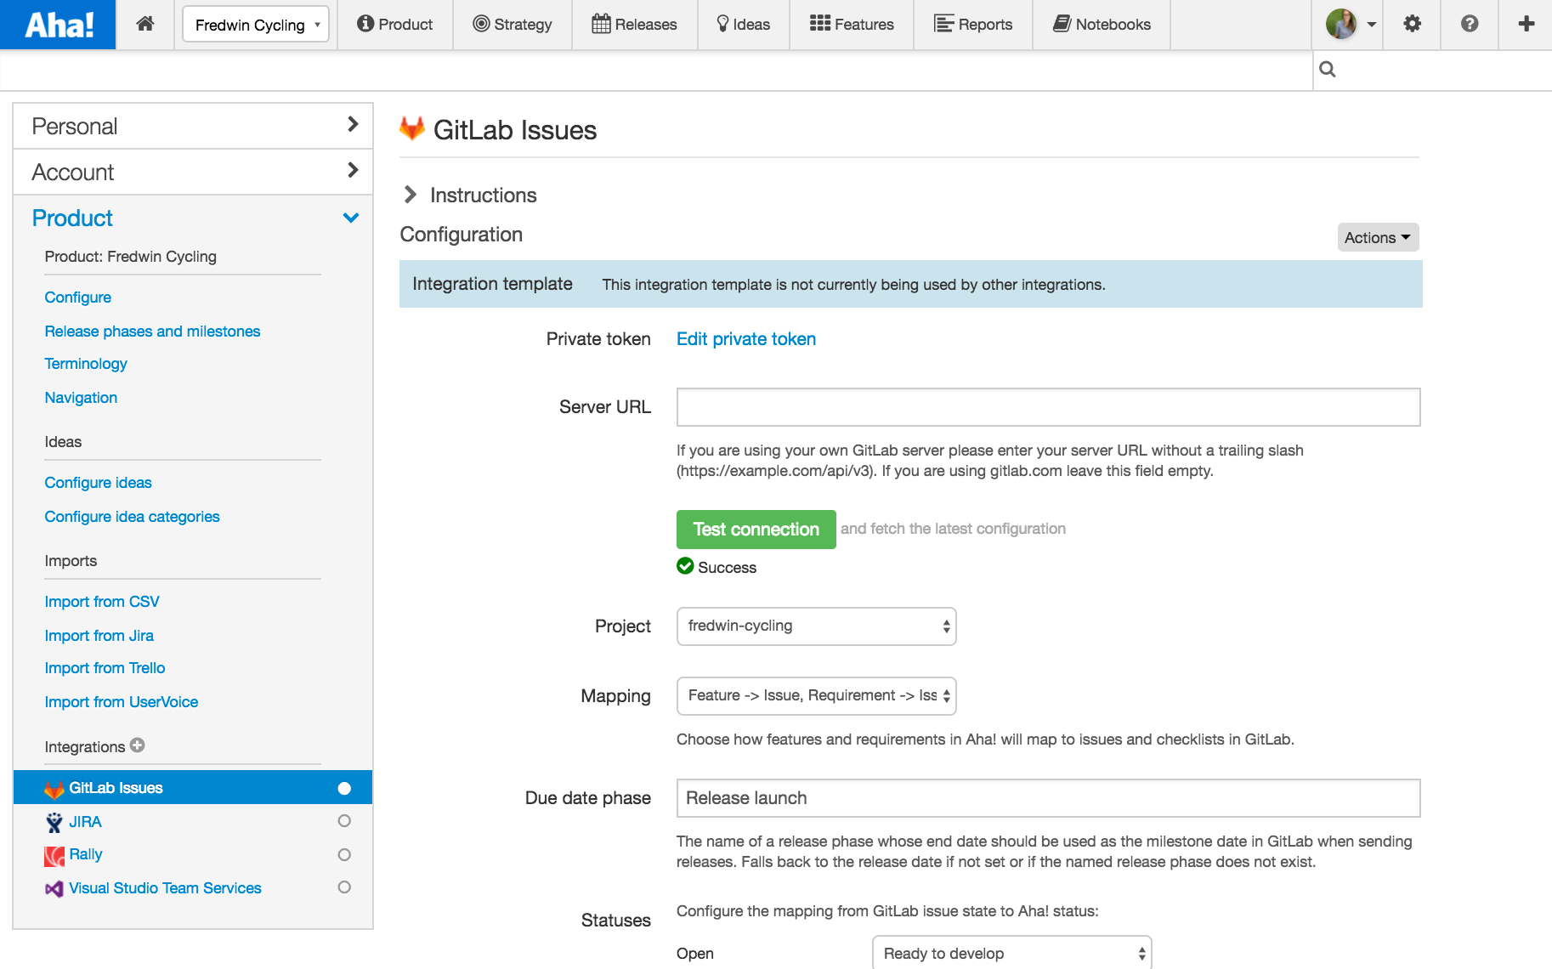Image resolution: width=1552 pixels, height=969 pixels.
Task: Open the Releases menu
Action: click(x=635, y=25)
